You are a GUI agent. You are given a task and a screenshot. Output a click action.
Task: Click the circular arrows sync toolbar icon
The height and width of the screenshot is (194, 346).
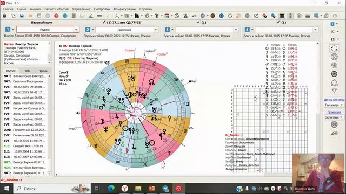230,16
